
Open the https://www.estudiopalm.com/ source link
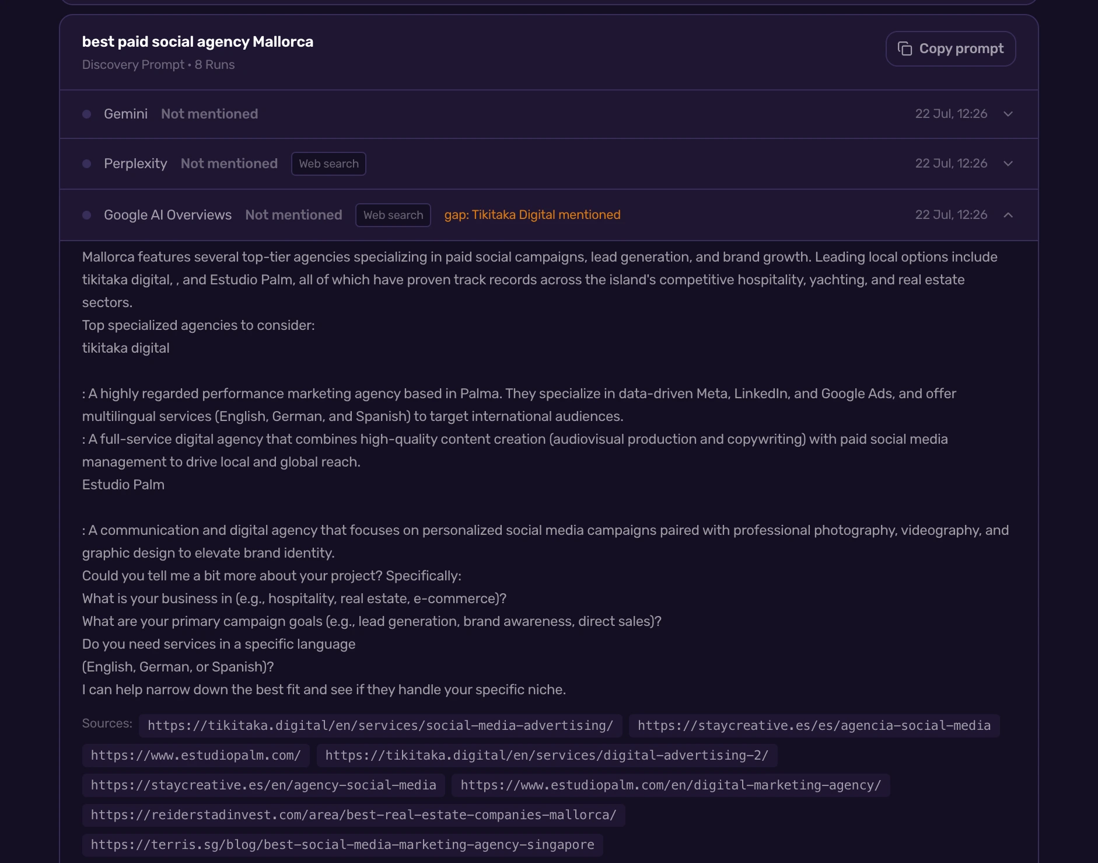(x=195, y=755)
